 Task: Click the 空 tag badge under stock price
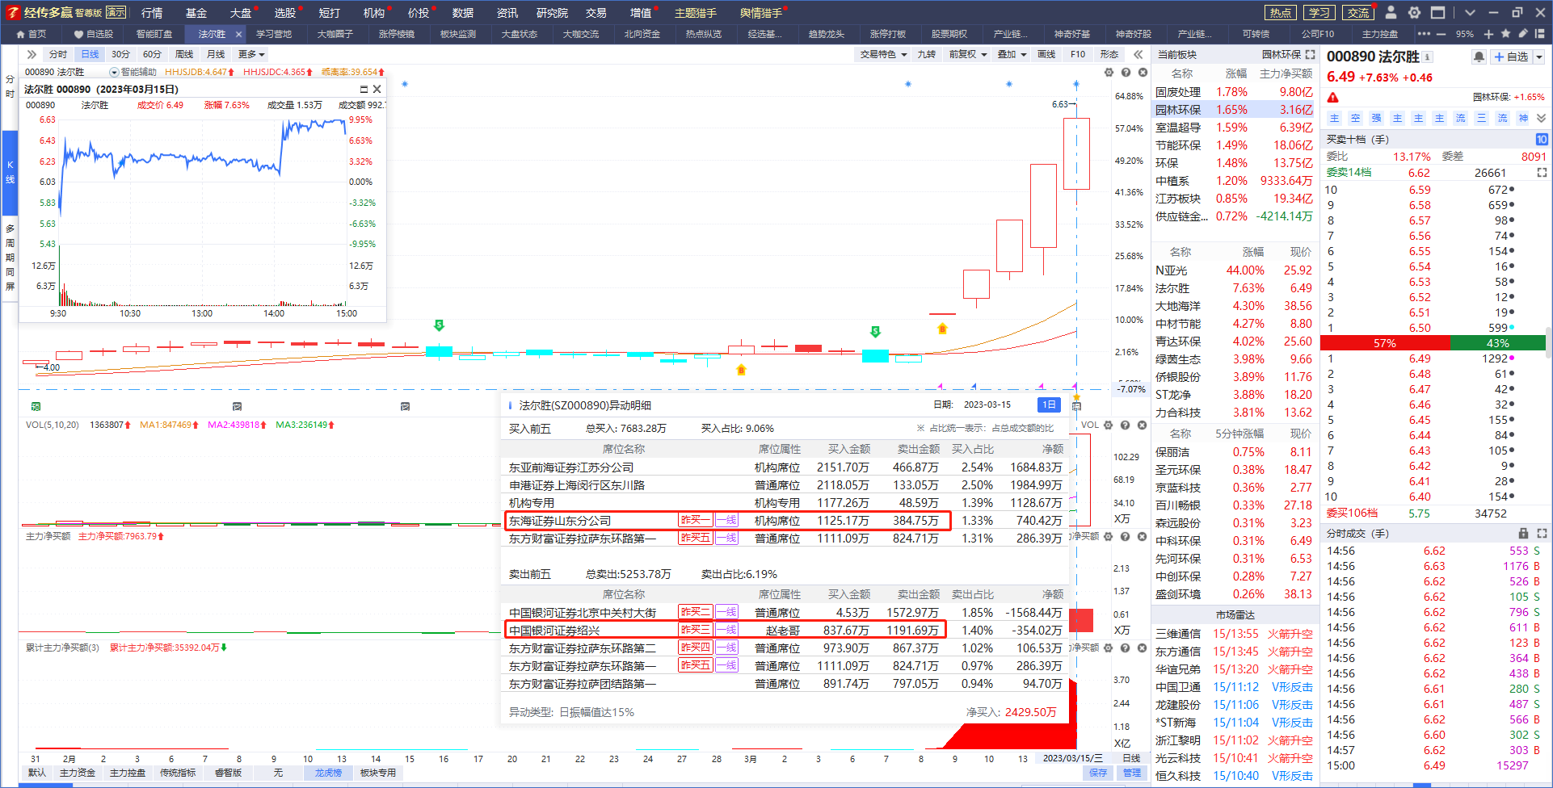1356,118
